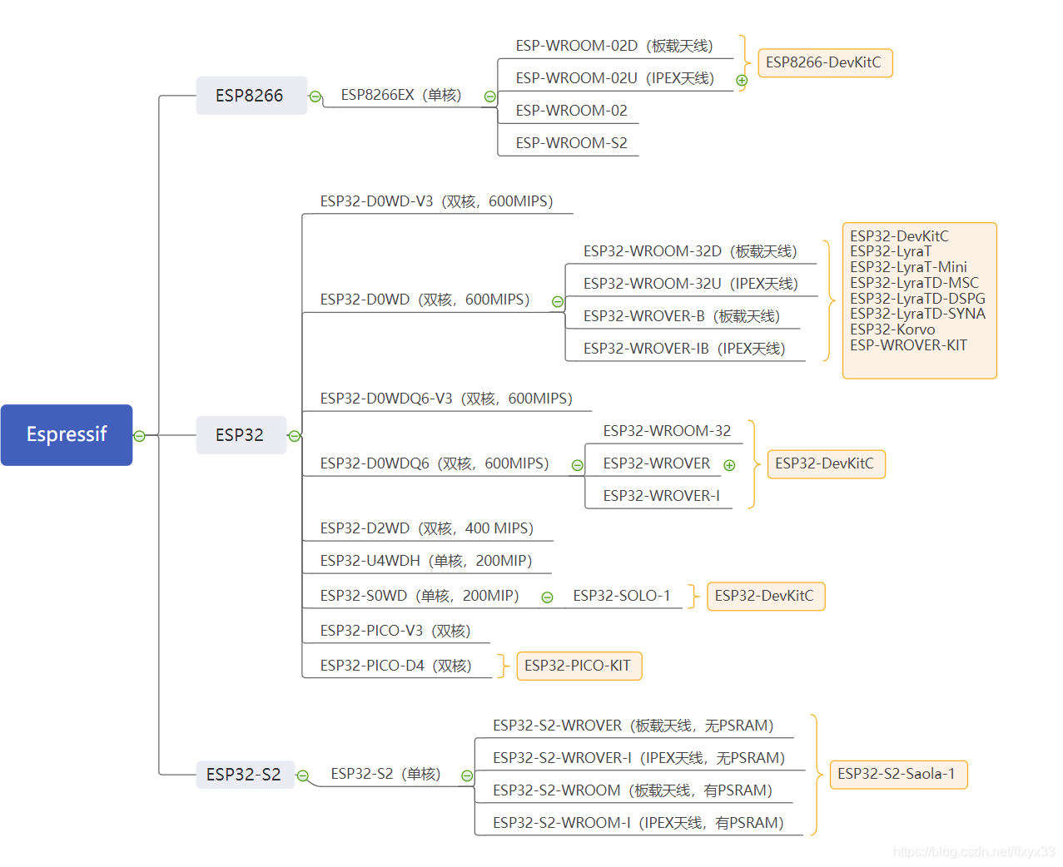
Task: Collapse the ESP8266 branch
Action: pos(315,97)
